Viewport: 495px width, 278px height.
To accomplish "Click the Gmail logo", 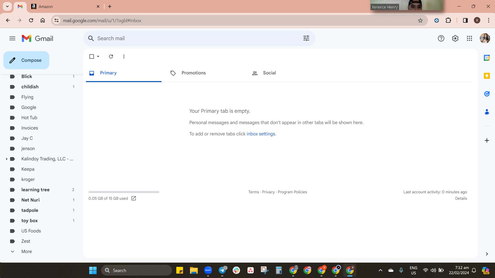I will [37, 39].
